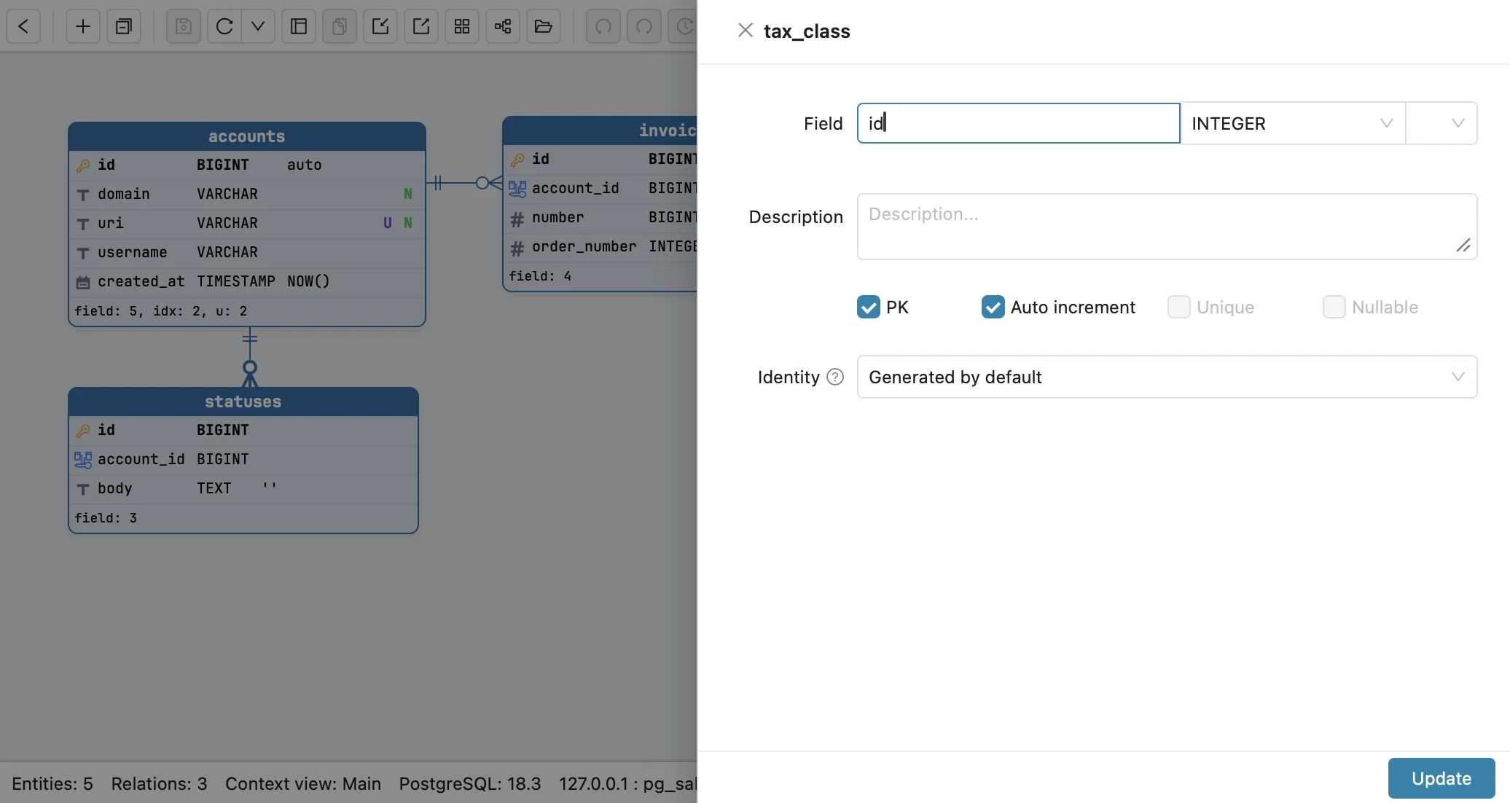The width and height of the screenshot is (1510, 803).
Task: Open the INTEGER data type dropdown
Action: click(1292, 123)
